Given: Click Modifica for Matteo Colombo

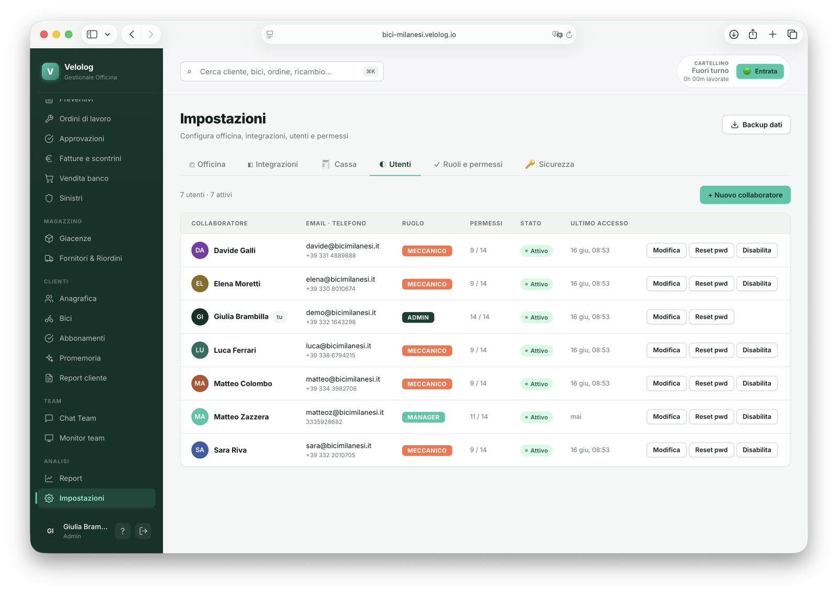Looking at the screenshot, I should 666,383.
